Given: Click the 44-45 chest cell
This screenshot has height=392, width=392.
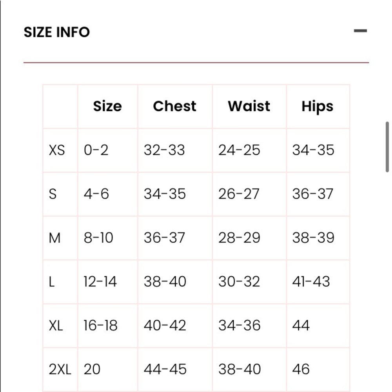Looking at the screenshot, I should coord(165,369).
